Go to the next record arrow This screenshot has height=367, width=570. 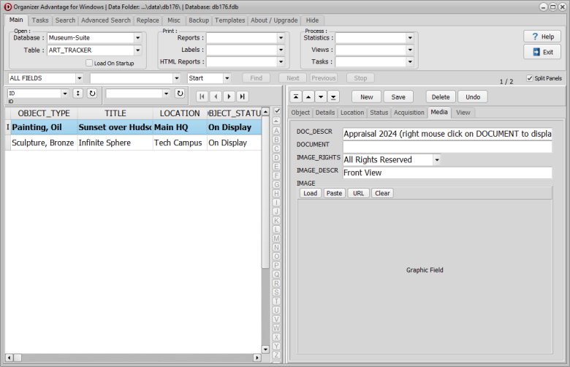[x=229, y=96]
